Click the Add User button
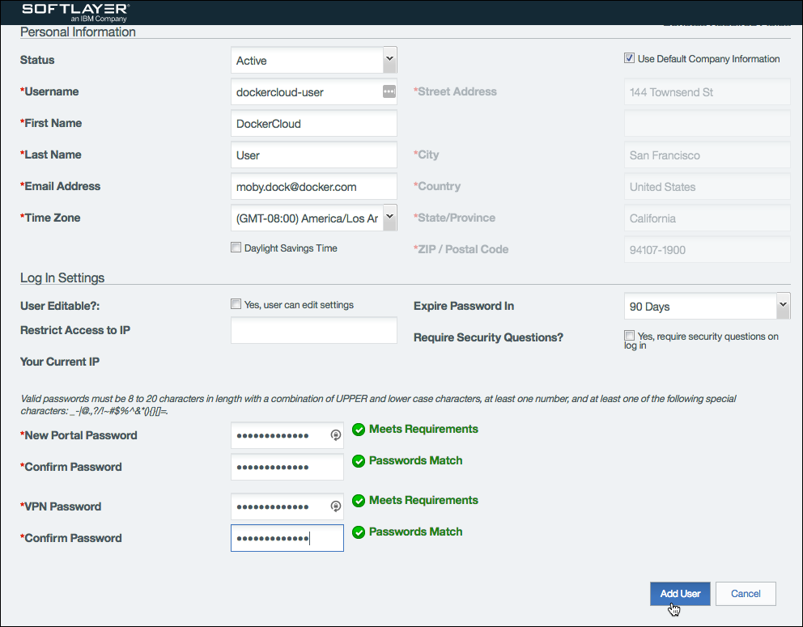The height and width of the screenshot is (627, 803). pyautogui.click(x=680, y=593)
